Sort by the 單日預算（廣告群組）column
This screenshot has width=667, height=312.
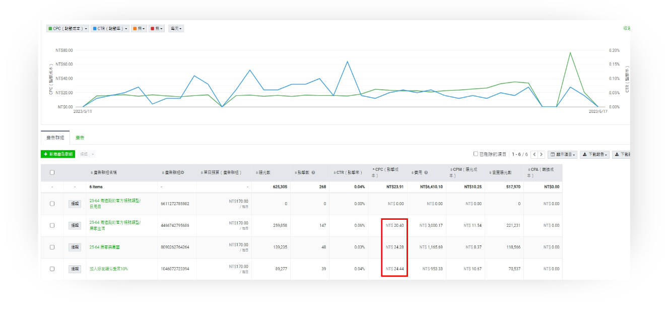[221, 172]
